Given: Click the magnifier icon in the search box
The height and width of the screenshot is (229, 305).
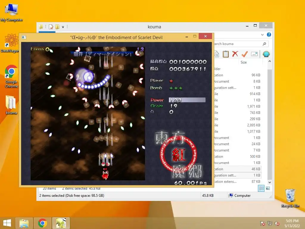Looking at the screenshot, I should click(x=264, y=44).
